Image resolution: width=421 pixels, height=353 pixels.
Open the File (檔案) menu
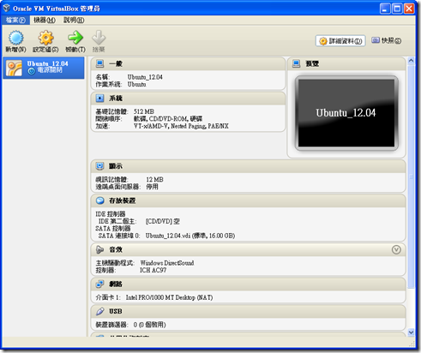15,20
